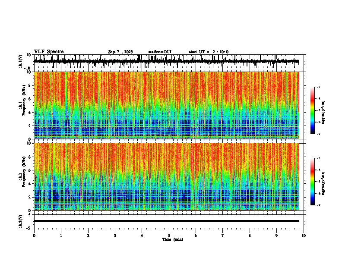Click the "-3" label on ch.1 color bar
Screen dimensions: 342x264
319,87
